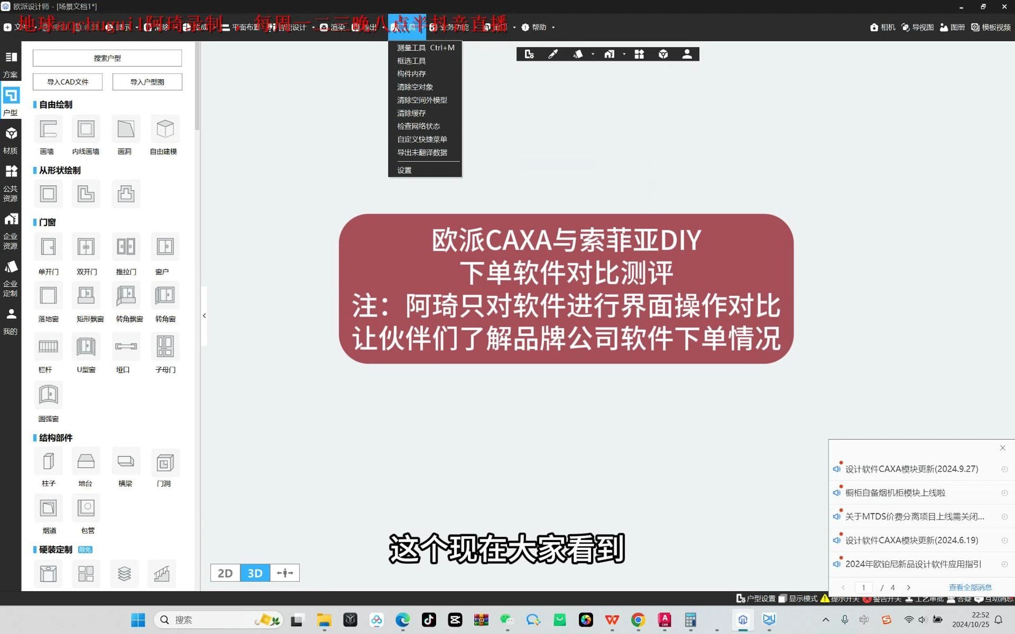Choose the 窗户 window icon
Screen dimensions: 1015x634
click(165, 247)
